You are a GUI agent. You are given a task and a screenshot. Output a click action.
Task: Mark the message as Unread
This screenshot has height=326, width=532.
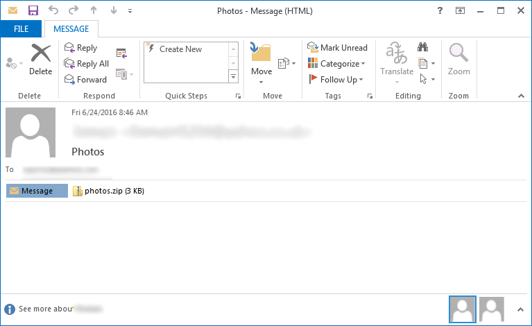pyautogui.click(x=337, y=48)
